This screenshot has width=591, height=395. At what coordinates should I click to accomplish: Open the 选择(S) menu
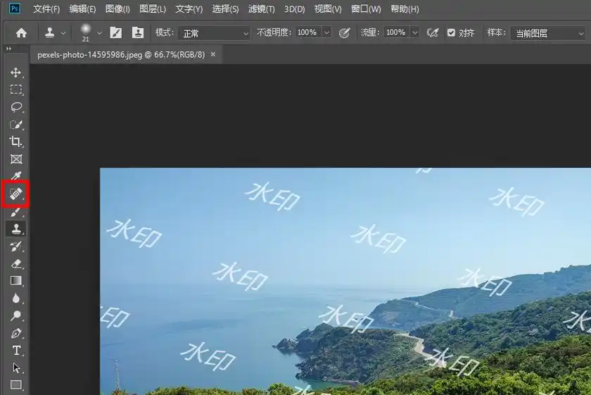[225, 9]
